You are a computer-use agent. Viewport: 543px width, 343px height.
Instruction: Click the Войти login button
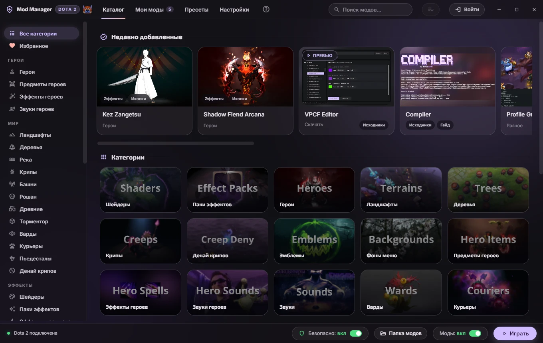click(467, 10)
